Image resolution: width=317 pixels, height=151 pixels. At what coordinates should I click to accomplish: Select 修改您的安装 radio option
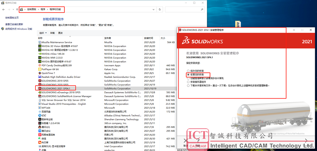click(188, 71)
